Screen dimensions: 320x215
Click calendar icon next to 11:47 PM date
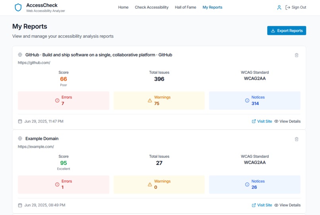tap(20, 121)
